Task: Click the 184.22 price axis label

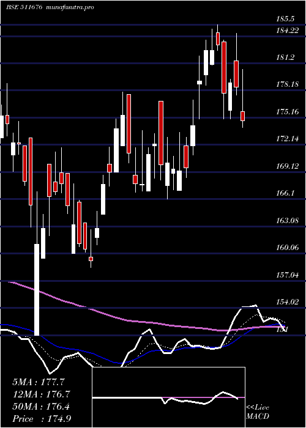Action: 288,31
